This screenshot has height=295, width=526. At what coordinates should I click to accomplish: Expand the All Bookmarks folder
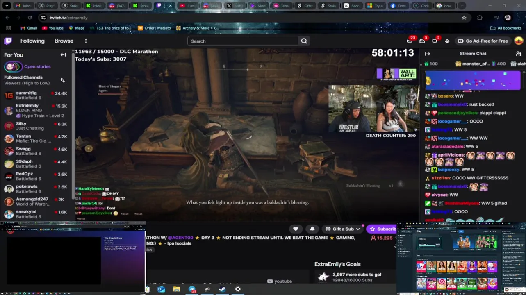[x=506, y=28]
